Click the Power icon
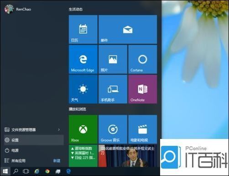Image resolution: width=229 pixels, height=176 pixels. point(7,150)
